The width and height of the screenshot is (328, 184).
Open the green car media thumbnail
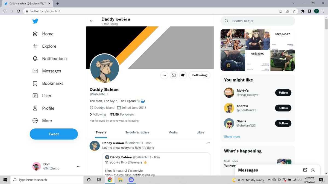[283, 61]
